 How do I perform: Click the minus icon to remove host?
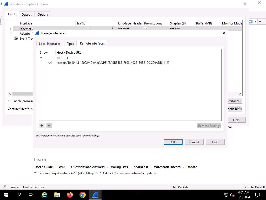49,126
